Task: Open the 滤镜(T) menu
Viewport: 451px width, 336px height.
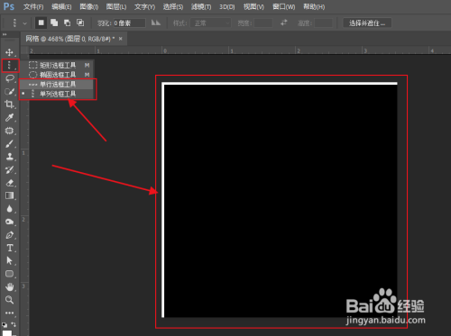Action: pyautogui.click(x=201, y=7)
